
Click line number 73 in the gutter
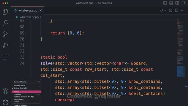coord(22,57)
